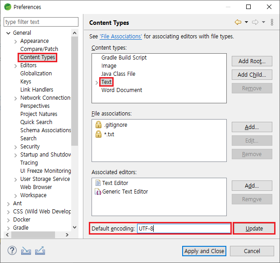Screen dimensions: 280x263
Task: Click the tree scroll down arrow
Action: click(75, 227)
